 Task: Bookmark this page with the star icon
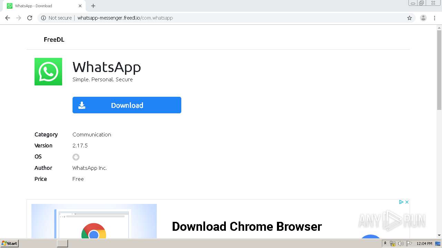coord(410,18)
